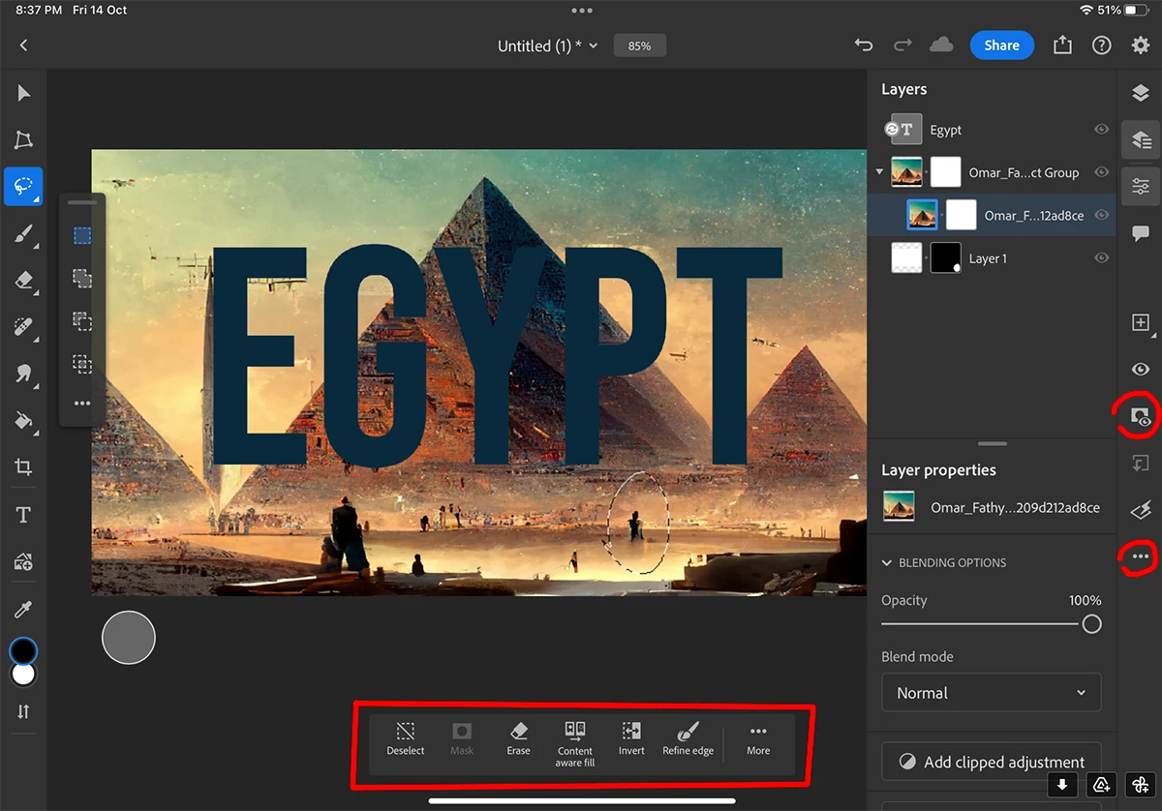Add a new layer
This screenshot has width=1162, height=811.
1141,322
